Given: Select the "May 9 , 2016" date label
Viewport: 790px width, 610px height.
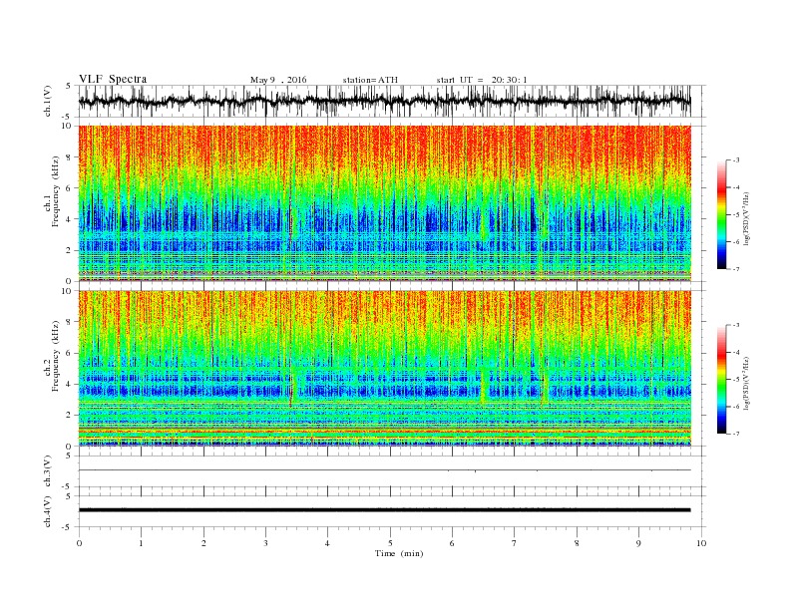Looking at the screenshot, I should tap(278, 80).
